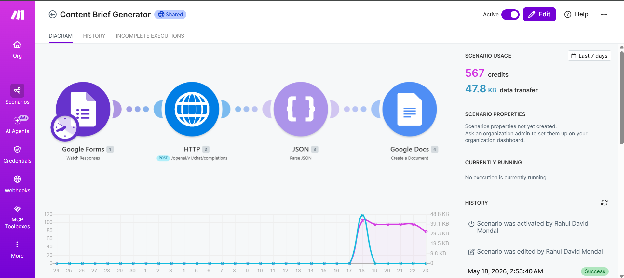Open the Last 7 days date range
This screenshot has width=624, height=278.
click(590, 56)
